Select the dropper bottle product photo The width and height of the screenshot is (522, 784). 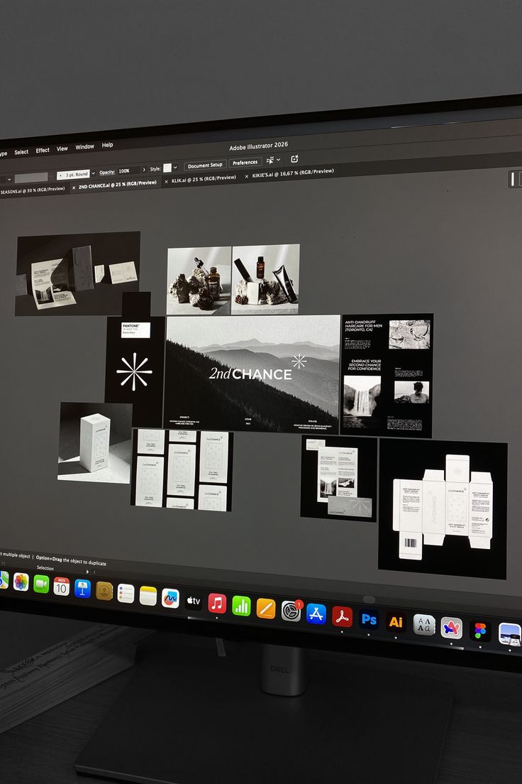point(199,281)
